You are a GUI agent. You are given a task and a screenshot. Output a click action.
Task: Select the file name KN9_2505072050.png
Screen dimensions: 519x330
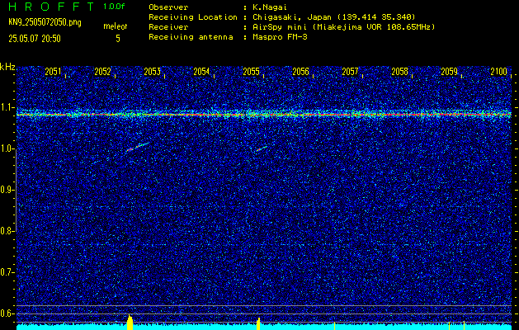(45, 23)
